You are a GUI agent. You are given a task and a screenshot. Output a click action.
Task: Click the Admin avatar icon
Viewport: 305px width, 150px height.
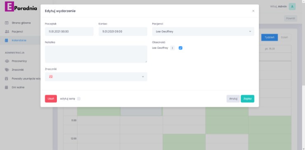tap(292, 7)
